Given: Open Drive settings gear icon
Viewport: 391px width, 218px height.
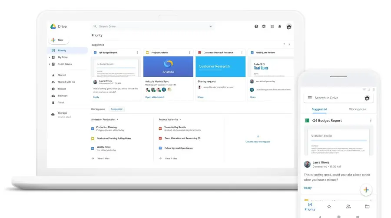Looking at the screenshot, I should pyautogui.click(x=264, y=26).
